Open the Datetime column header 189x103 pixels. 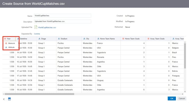click(x=26, y=39)
